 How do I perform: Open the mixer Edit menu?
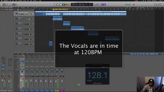point(18,54)
